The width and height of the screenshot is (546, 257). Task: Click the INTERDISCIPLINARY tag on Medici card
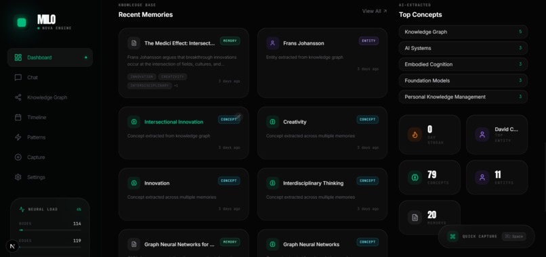(150, 85)
